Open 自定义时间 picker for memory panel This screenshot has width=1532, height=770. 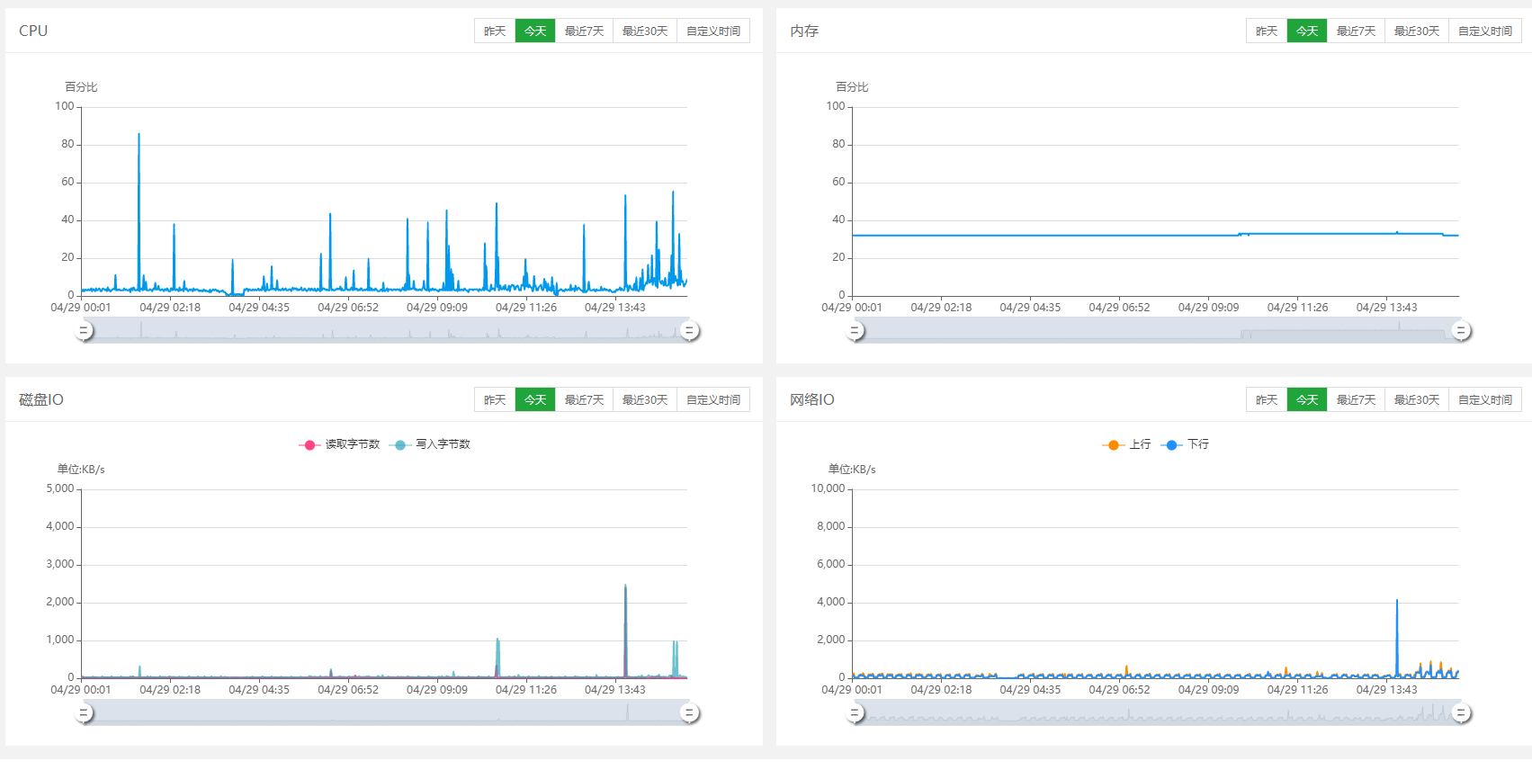click(x=1484, y=31)
